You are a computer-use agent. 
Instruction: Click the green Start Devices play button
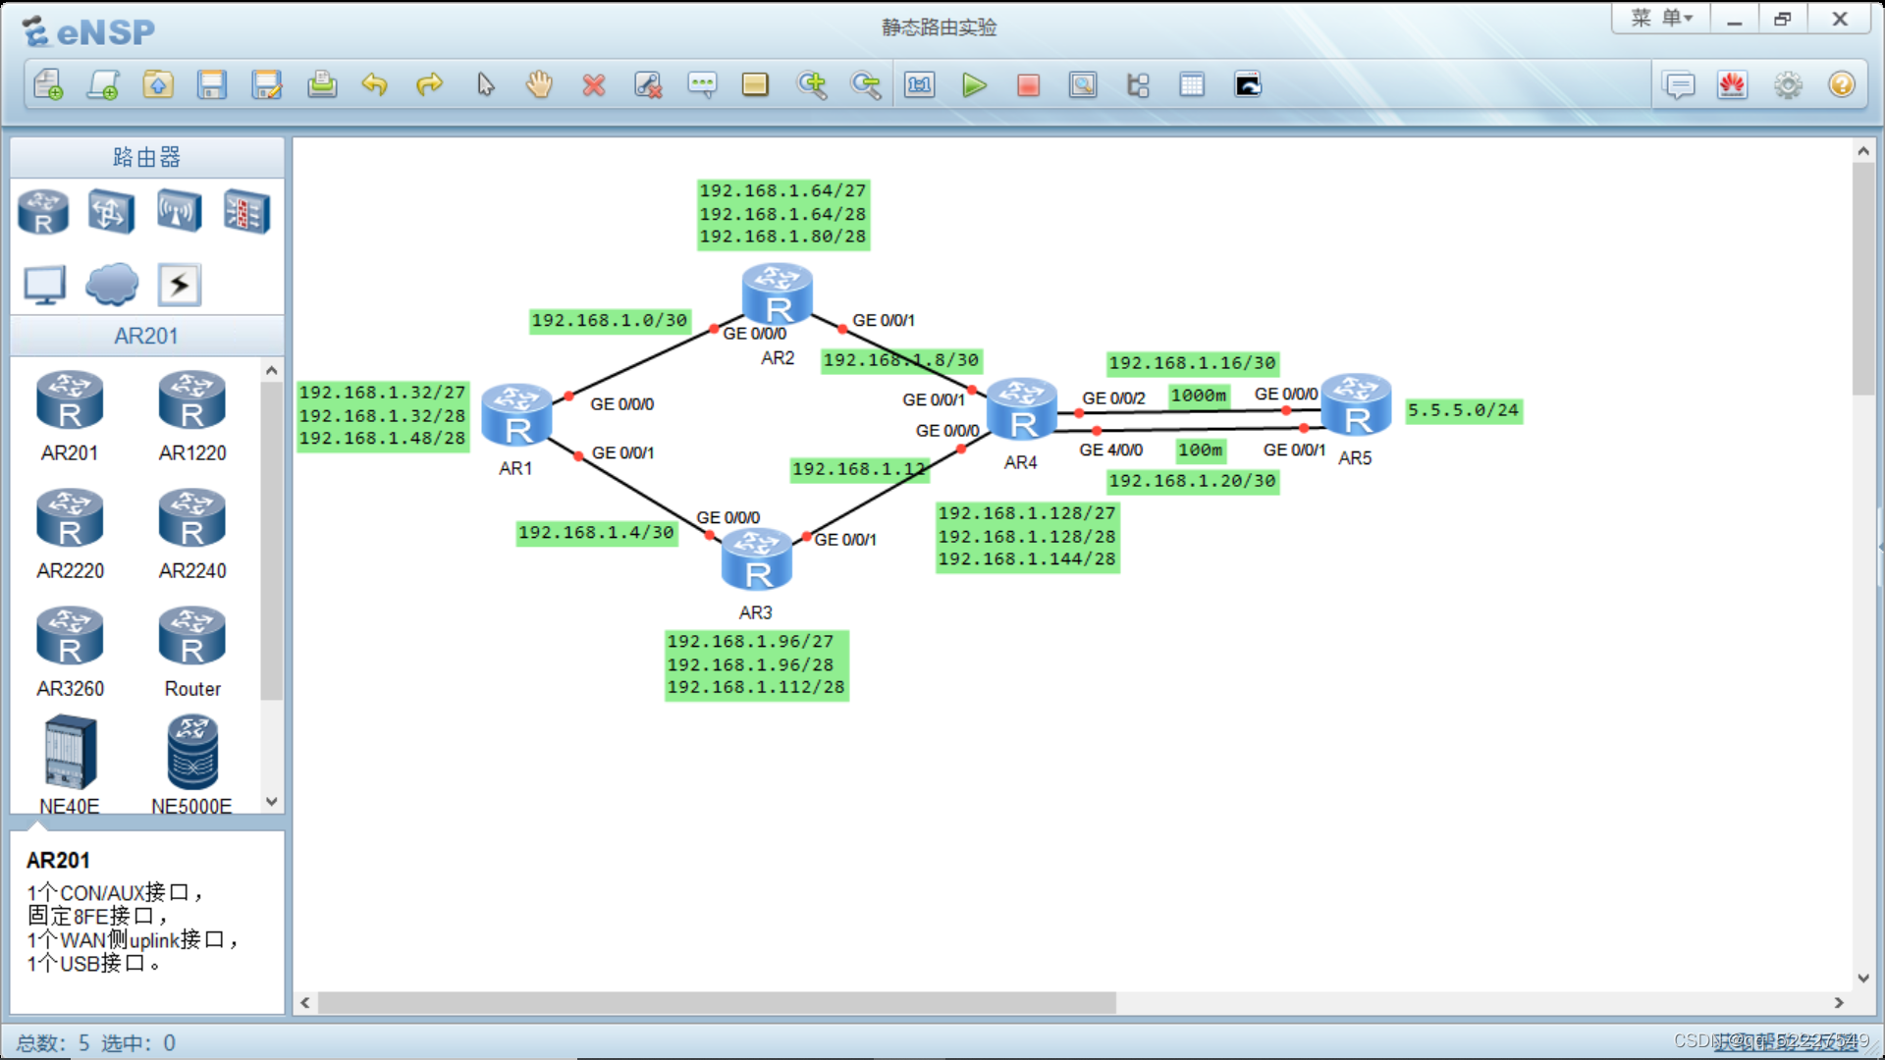tap(974, 85)
